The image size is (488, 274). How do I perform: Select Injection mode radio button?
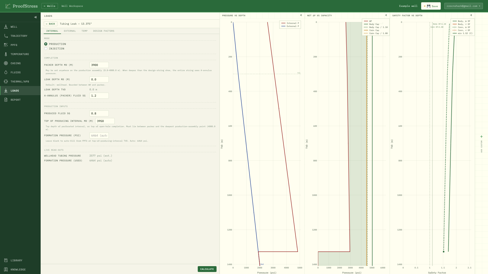pyautogui.click(x=46, y=48)
